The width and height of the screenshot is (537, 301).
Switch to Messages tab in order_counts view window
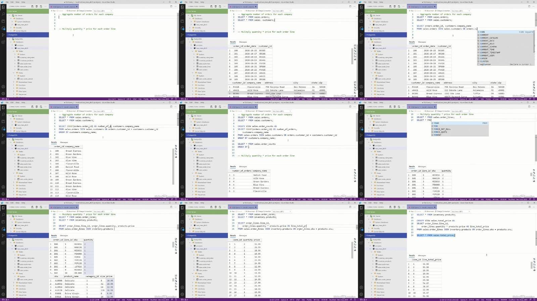(243, 166)
